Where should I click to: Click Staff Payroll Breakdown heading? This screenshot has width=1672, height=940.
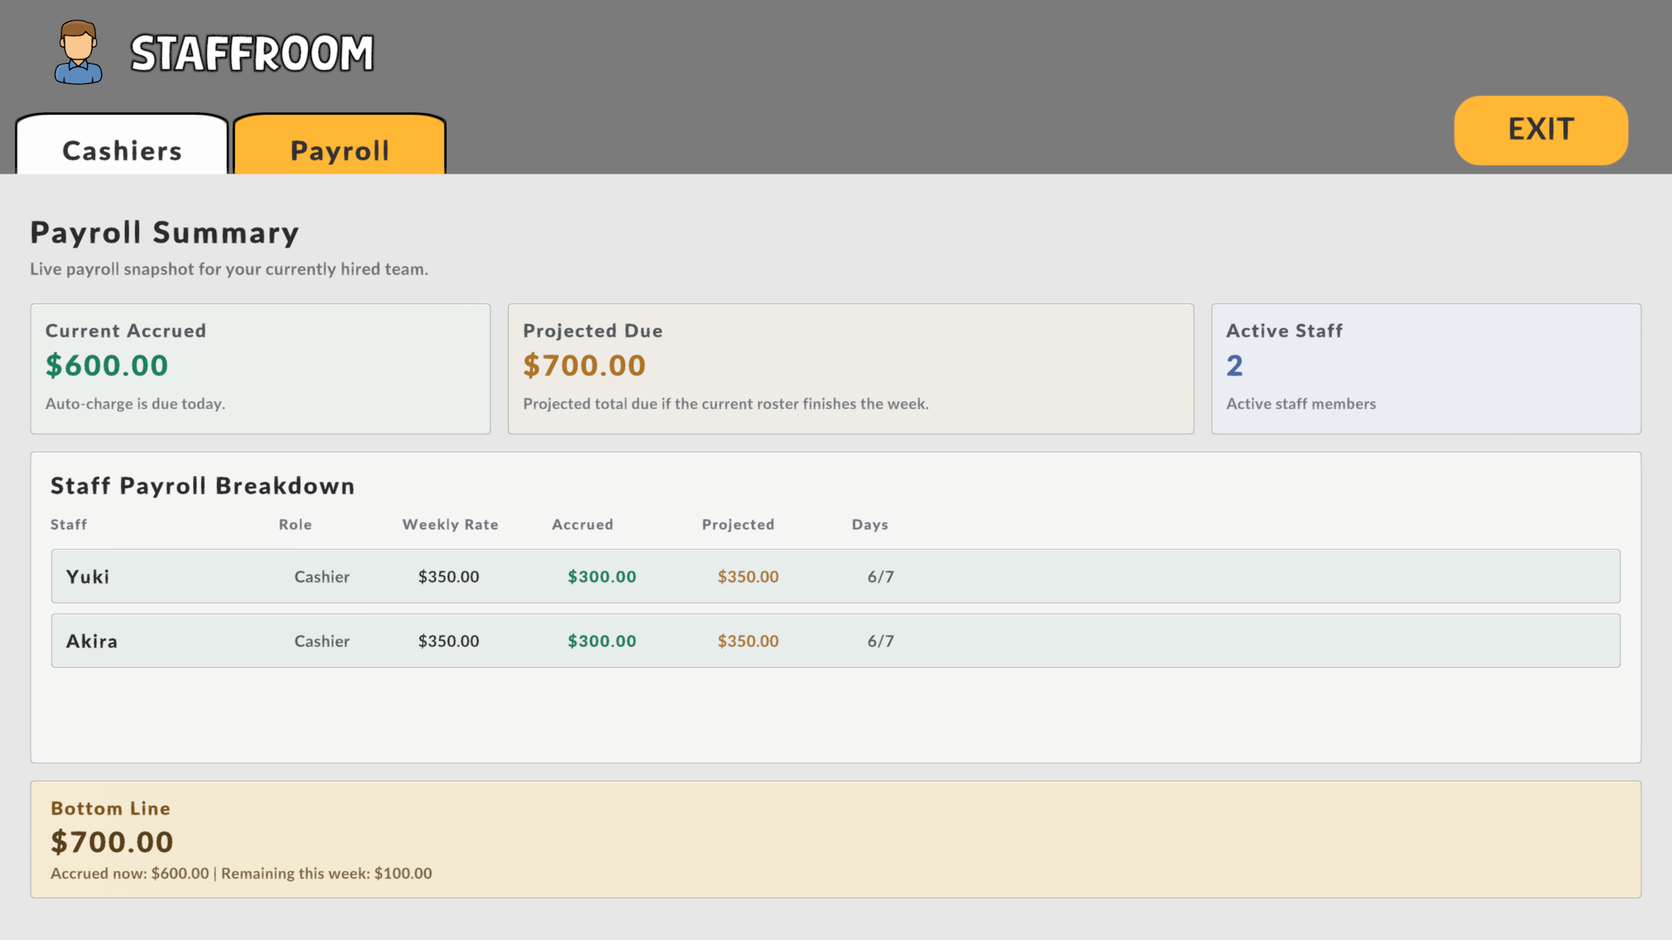coord(202,486)
